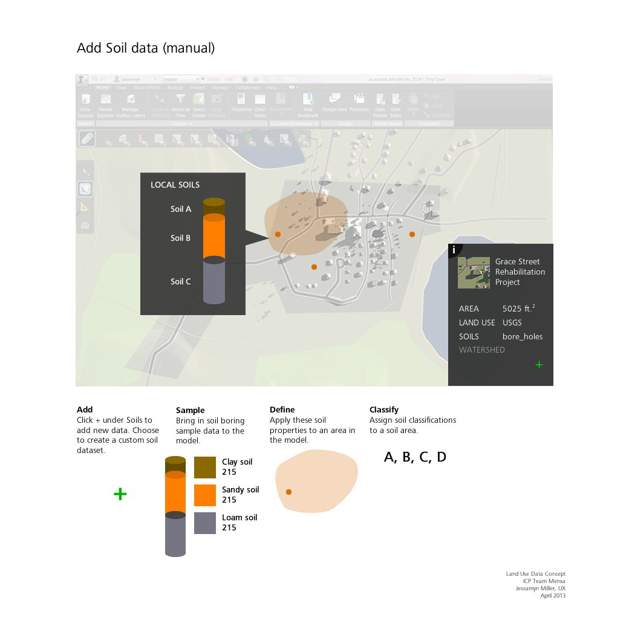Open the Style Palette
This screenshot has width=629, height=629.
(x=380, y=105)
